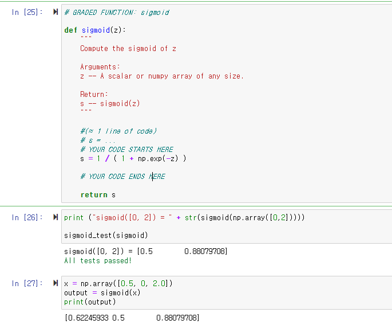Click the '# GRADED FUNCTION: sigmoid' comment
This screenshot has height=328, width=392.
click(x=117, y=12)
